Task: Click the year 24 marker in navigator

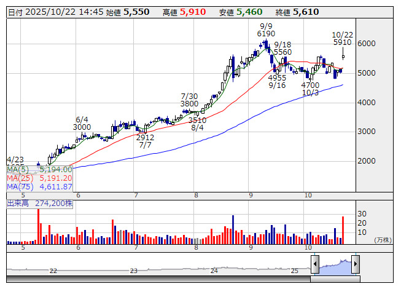Action: [x=214, y=271]
